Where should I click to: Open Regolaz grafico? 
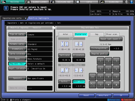[x=99, y=54]
